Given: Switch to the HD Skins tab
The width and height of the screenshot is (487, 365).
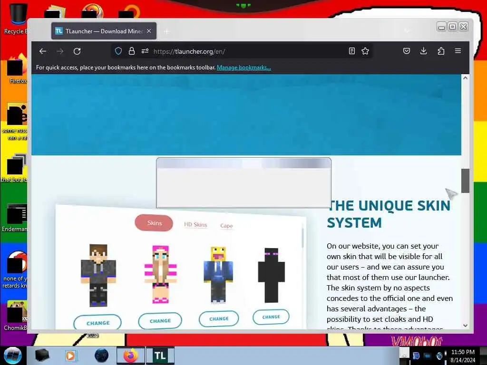Looking at the screenshot, I should click(195, 224).
